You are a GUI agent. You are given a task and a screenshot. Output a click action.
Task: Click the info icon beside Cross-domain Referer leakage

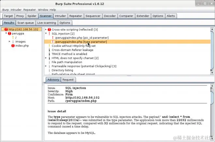coord(49,50)
